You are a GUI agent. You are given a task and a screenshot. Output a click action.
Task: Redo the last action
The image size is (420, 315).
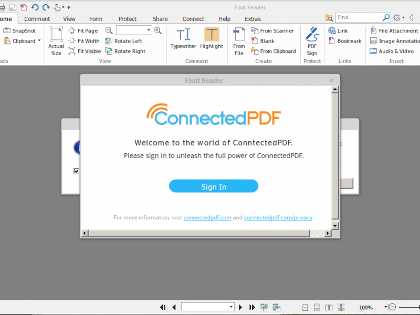(46, 7)
